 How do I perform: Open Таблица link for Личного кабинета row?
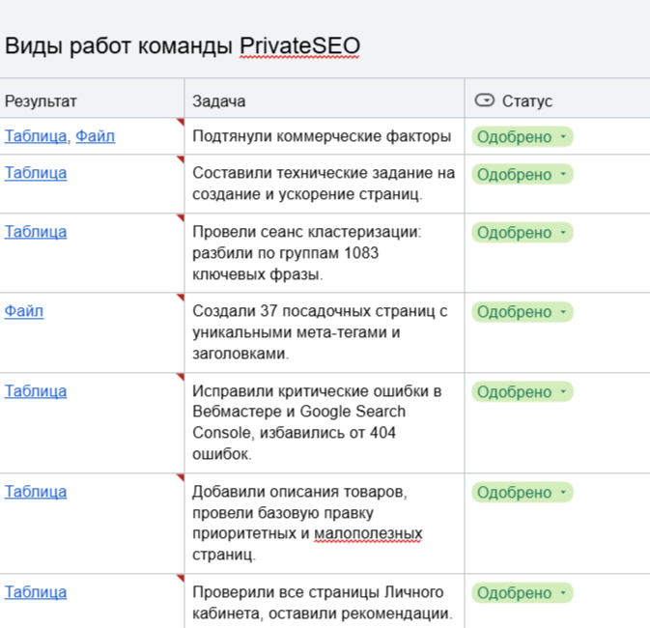(36, 591)
